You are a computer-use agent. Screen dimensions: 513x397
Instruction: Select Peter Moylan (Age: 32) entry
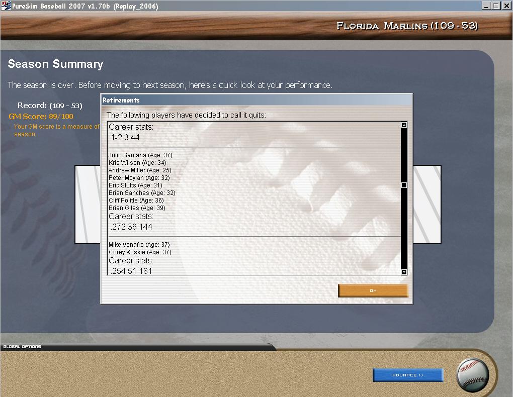[x=139, y=177]
